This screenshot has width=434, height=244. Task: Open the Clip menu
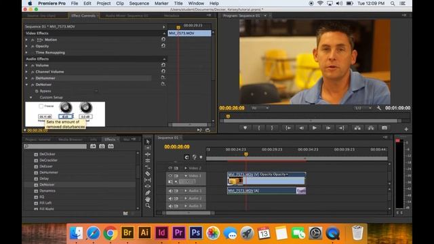[120, 3]
